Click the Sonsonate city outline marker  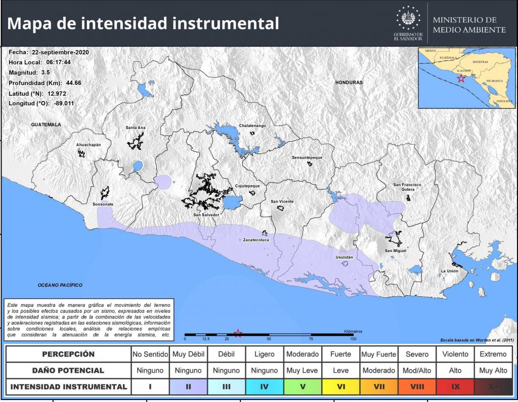pyautogui.click(x=105, y=193)
